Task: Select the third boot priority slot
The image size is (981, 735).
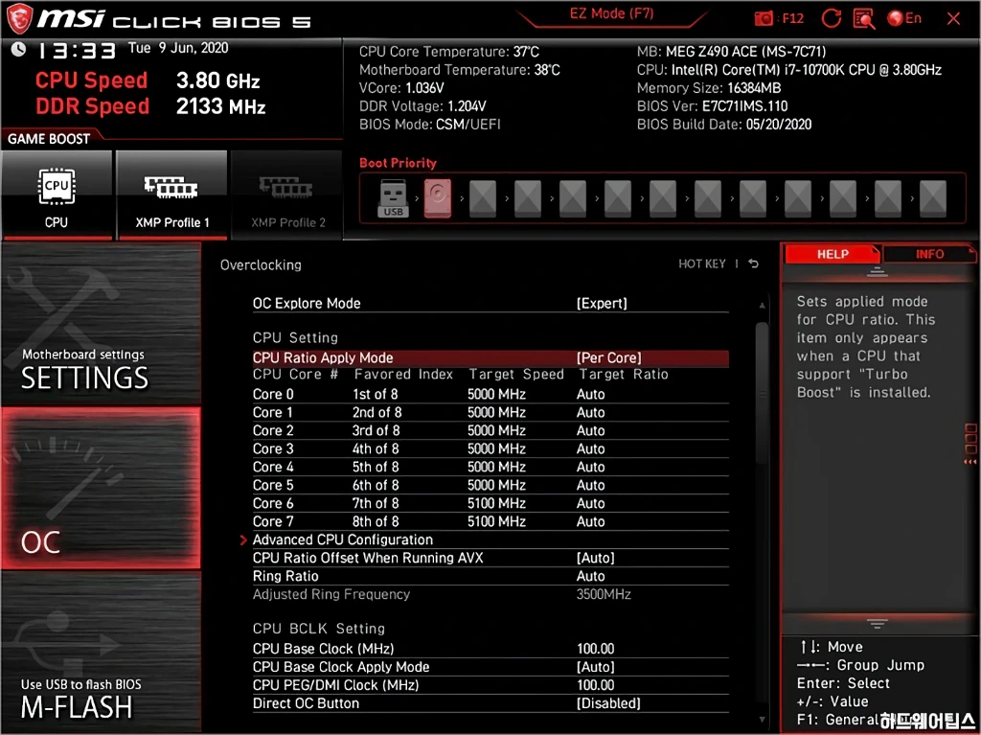Action: (483, 197)
